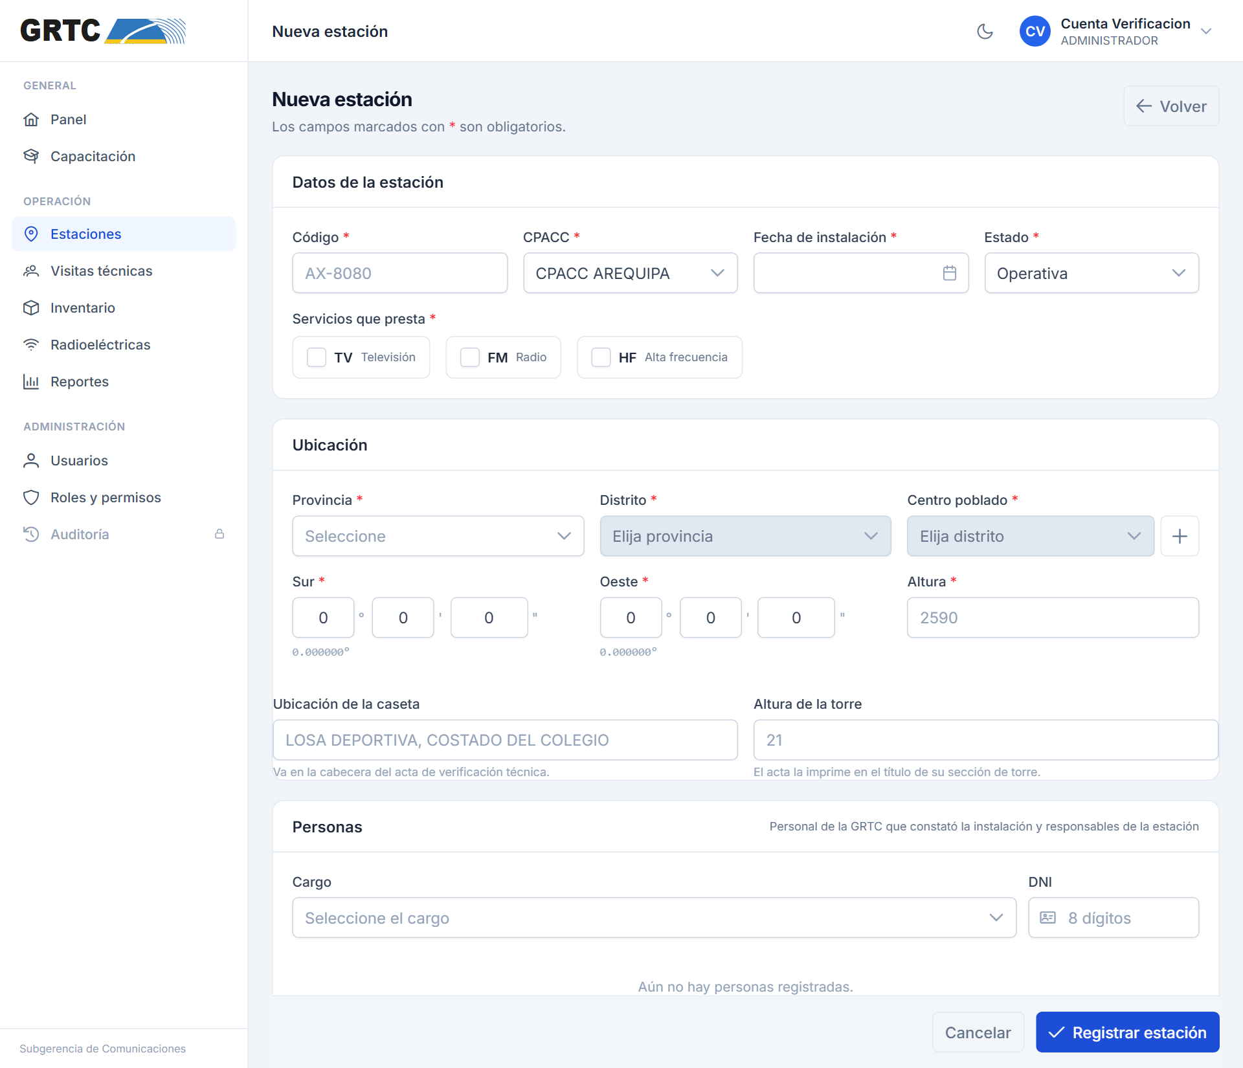
Task: Go to Estaciones in the sidebar
Action: [x=124, y=234]
